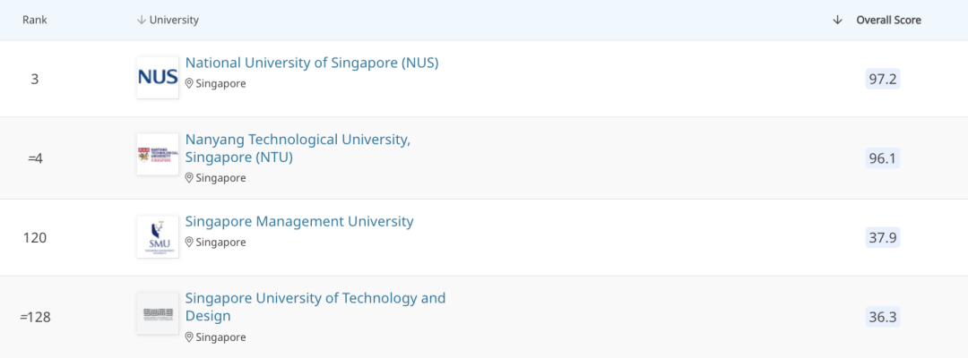968x358 pixels.
Task: Click location pin under NUS
Action: (189, 83)
